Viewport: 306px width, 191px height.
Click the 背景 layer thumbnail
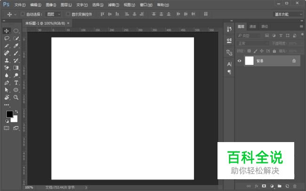click(249, 61)
